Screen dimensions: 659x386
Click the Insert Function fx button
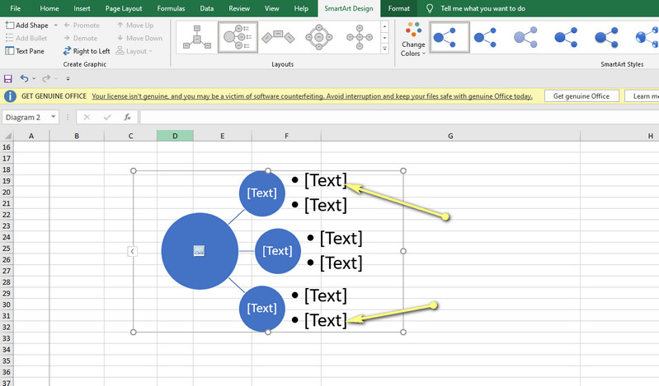point(127,117)
